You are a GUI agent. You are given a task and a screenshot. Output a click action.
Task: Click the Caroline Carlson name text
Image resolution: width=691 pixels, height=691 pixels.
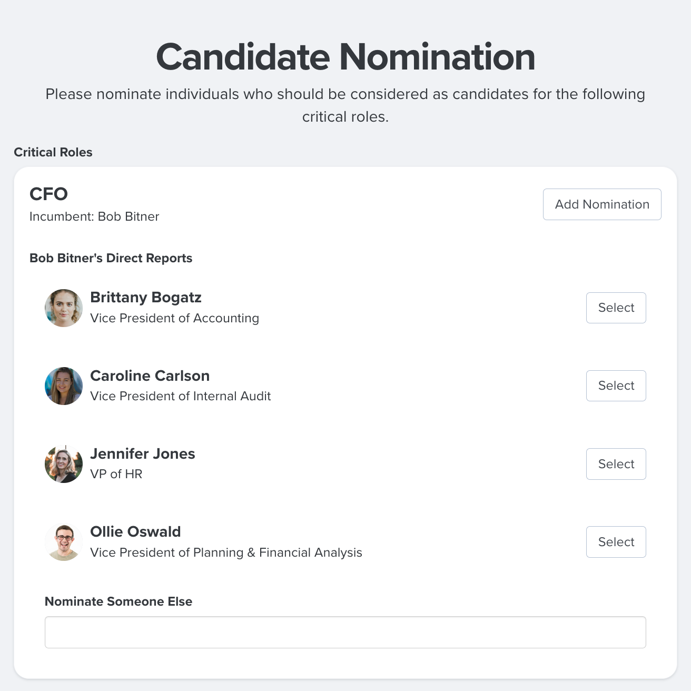click(x=150, y=376)
